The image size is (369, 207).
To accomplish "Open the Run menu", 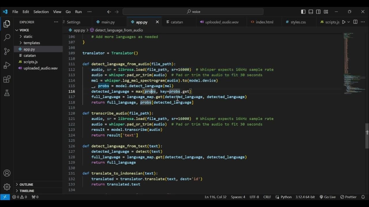I will [x=78, y=12].
